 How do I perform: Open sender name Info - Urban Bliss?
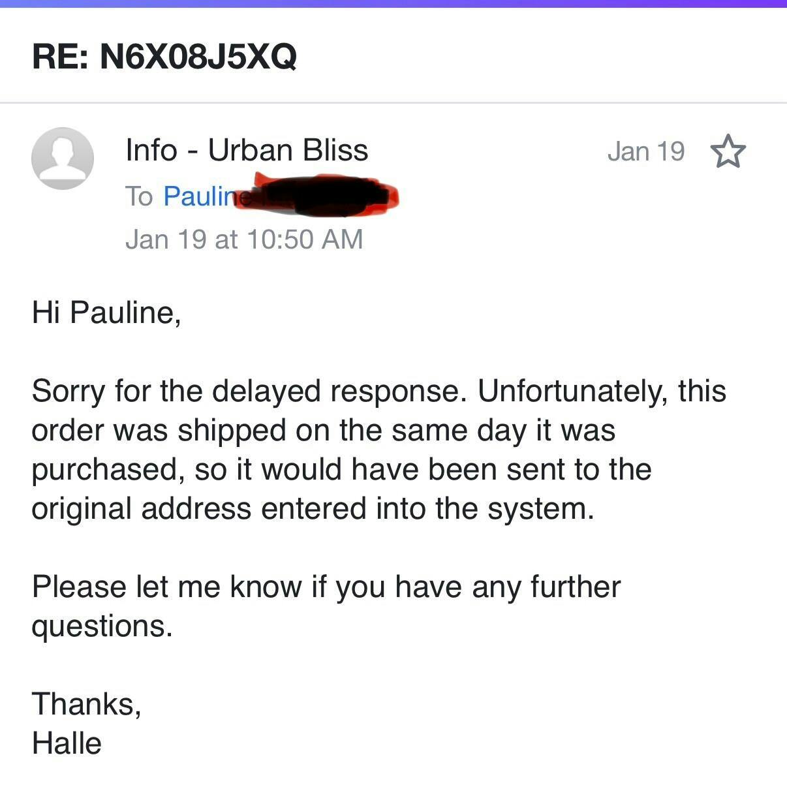coord(247,150)
